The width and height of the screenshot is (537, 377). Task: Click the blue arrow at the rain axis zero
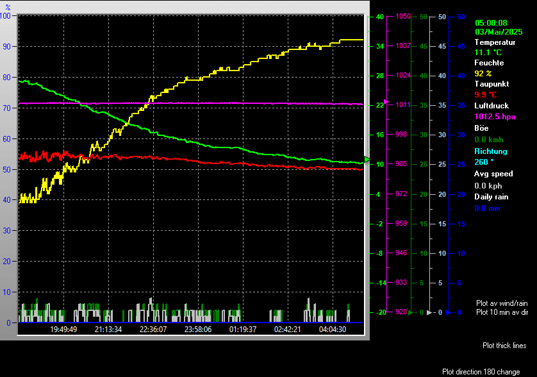coord(449,313)
